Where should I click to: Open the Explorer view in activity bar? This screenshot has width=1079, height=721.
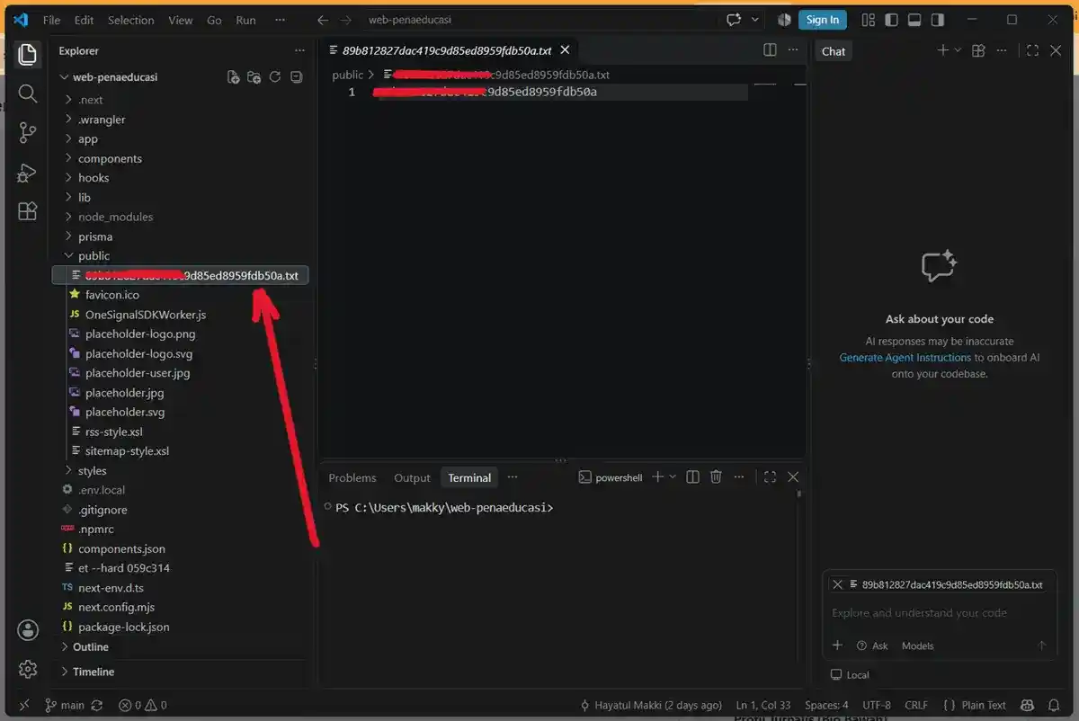click(27, 53)
